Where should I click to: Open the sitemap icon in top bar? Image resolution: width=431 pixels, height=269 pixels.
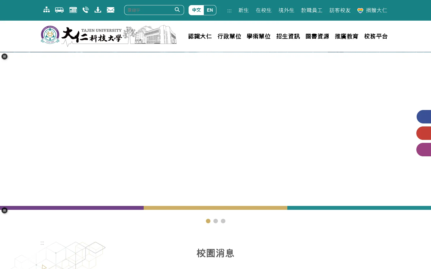(x=46, y=10)
